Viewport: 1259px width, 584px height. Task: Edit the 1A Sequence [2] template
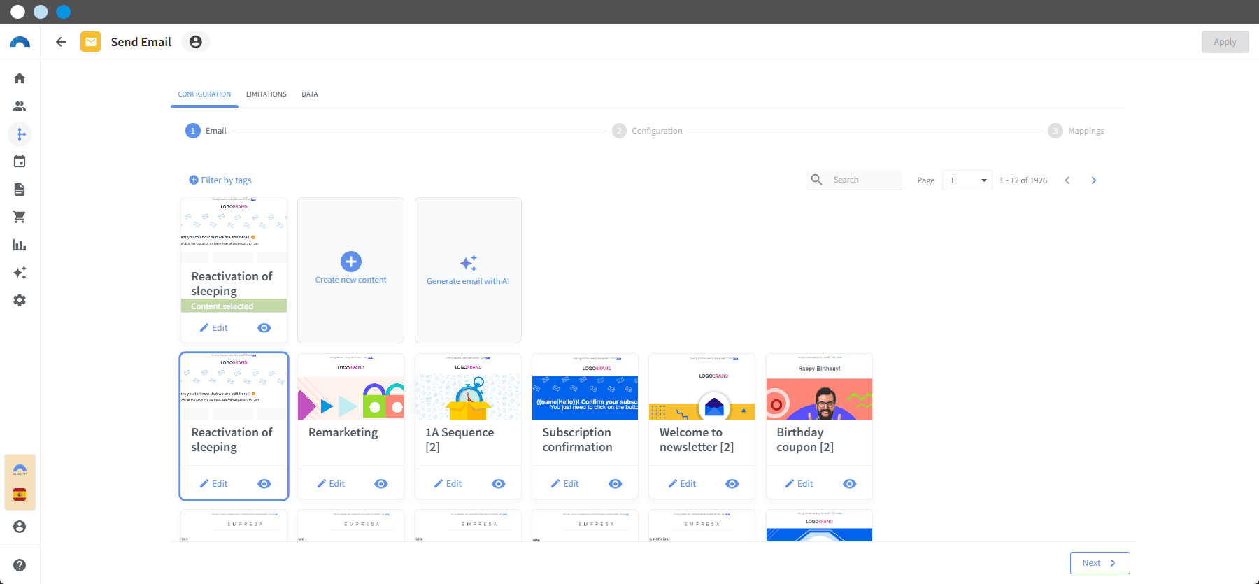click(448, 484)
